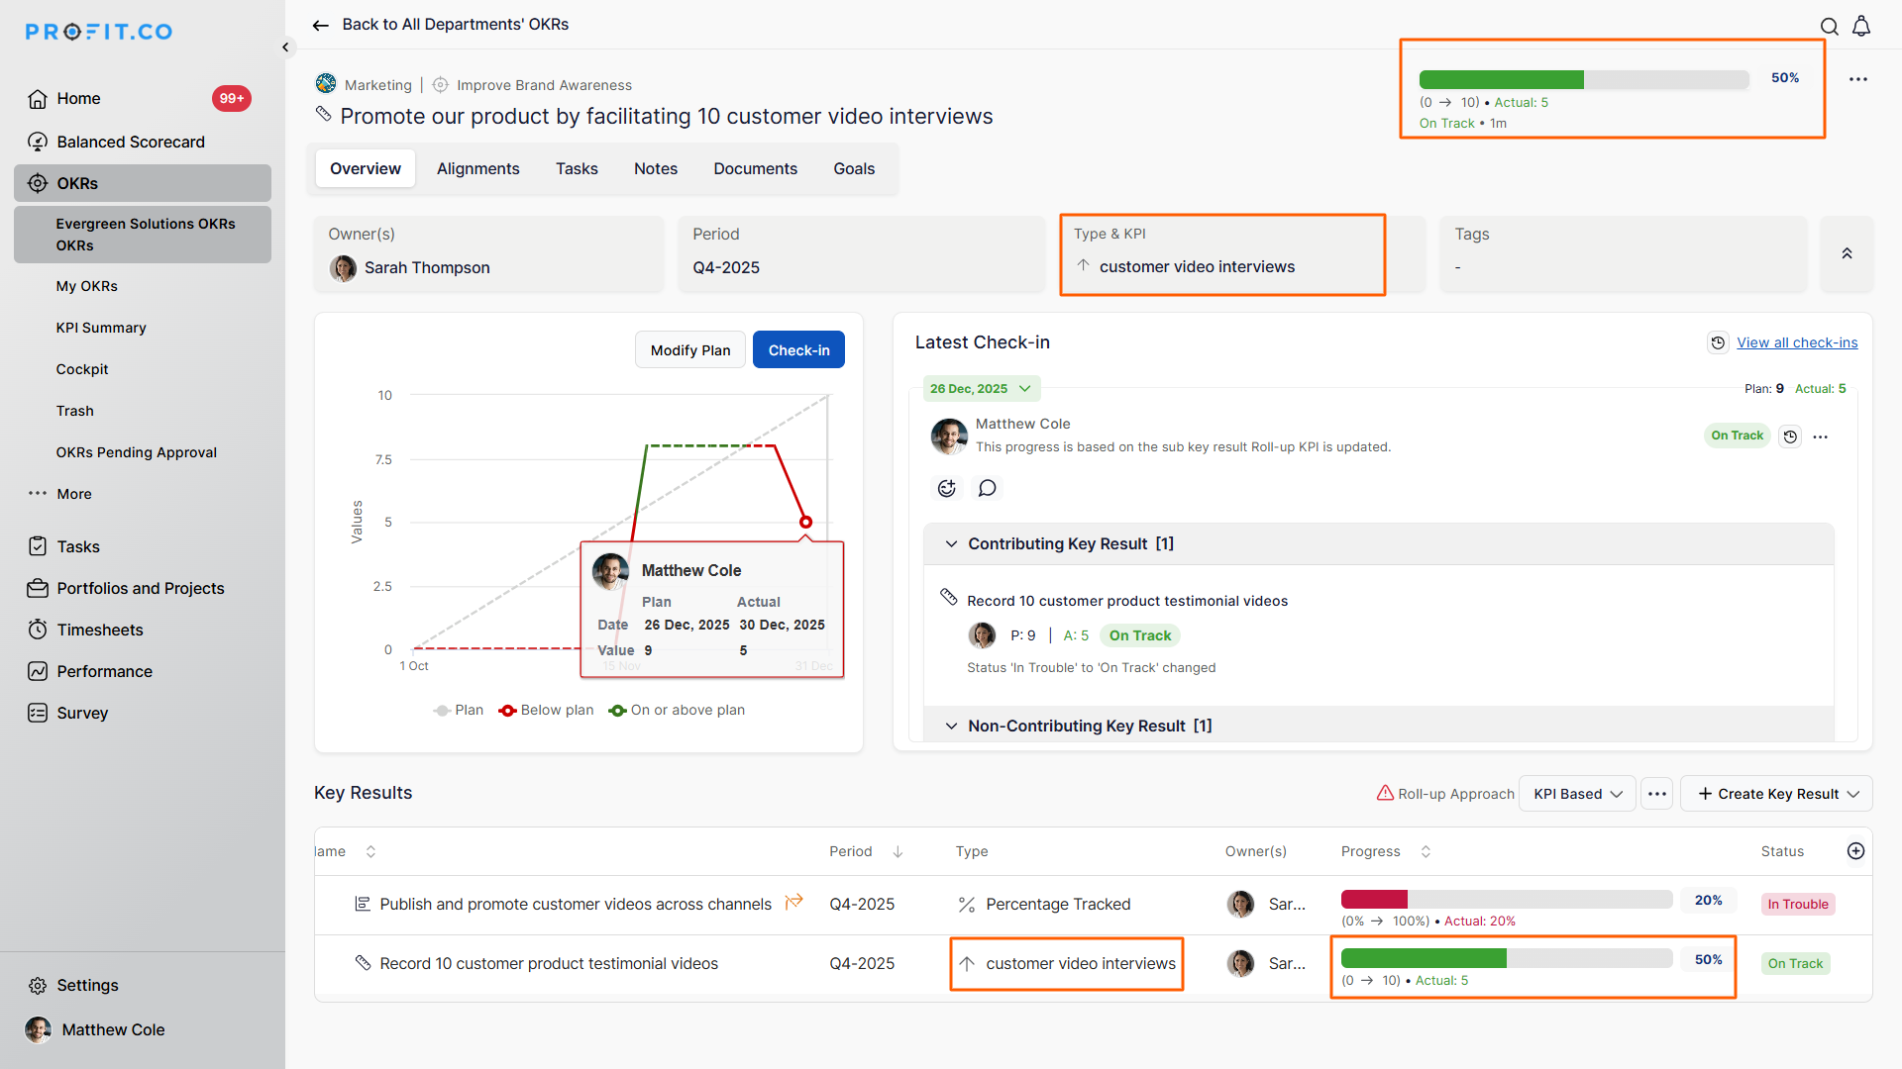Click the add column plus icon in table header

click(1855, 851)
